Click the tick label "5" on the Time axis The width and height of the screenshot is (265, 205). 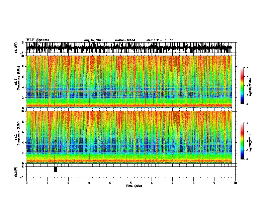(x=131, y=183)
